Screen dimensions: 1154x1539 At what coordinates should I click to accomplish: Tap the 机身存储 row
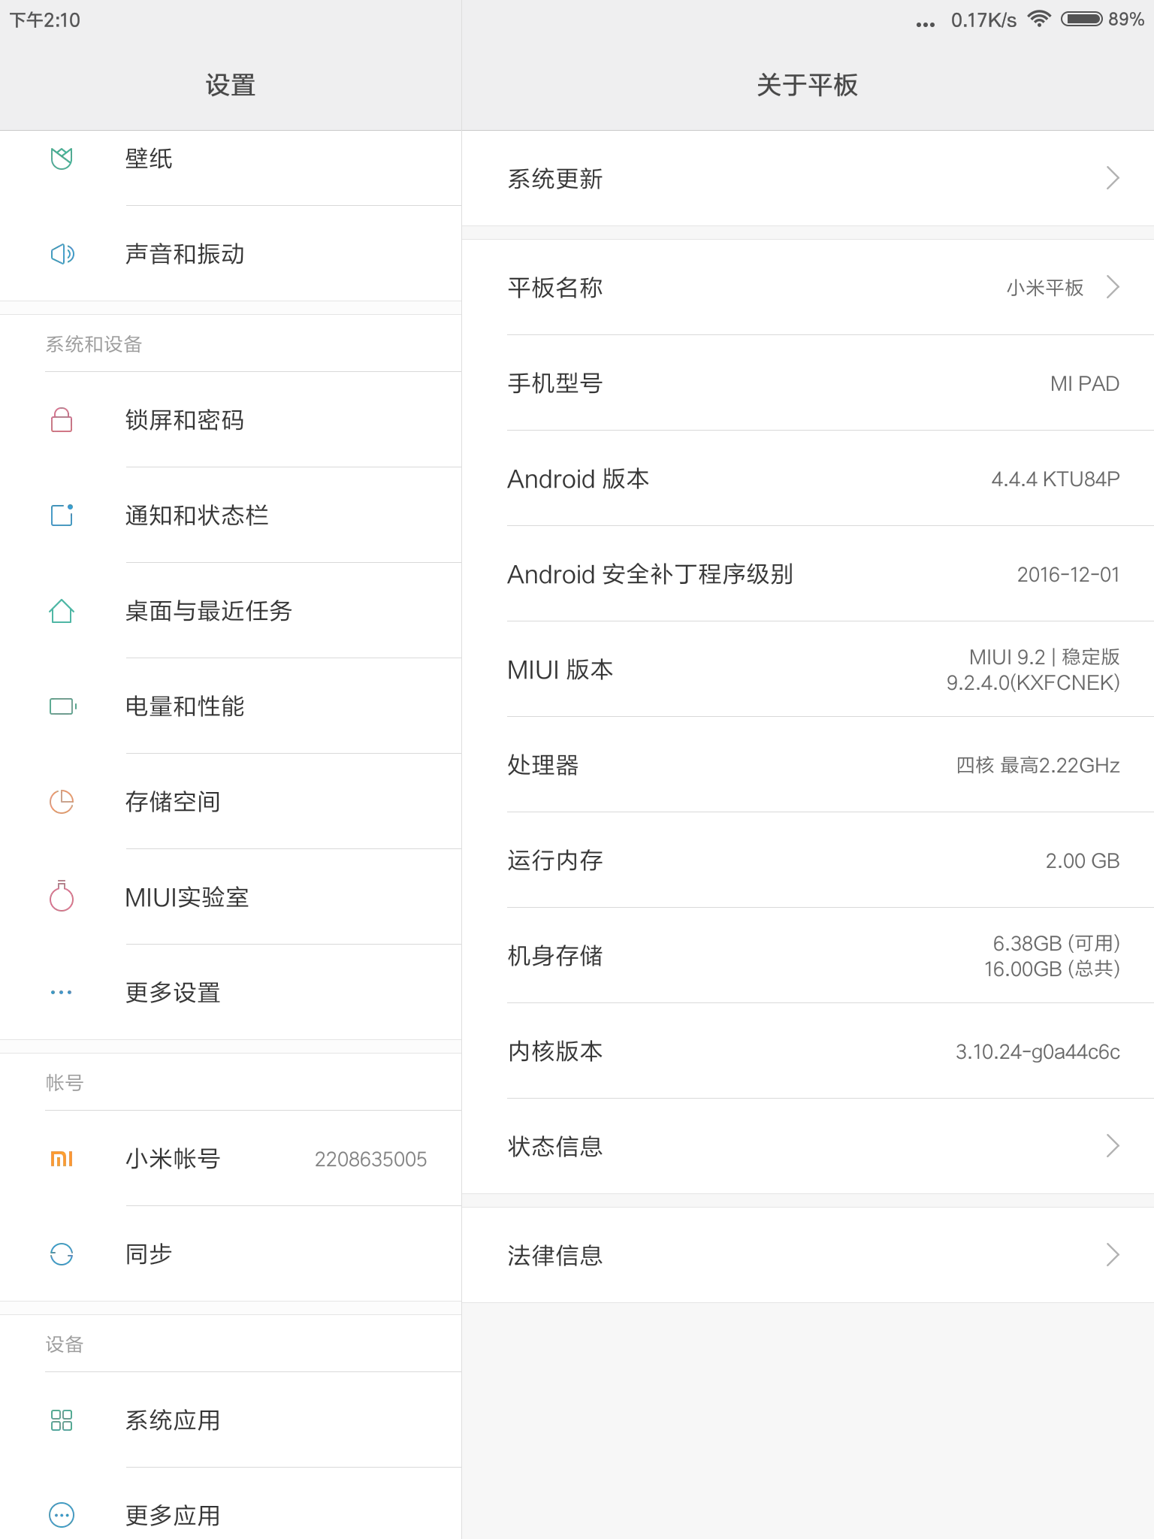pyautogui.click(x=808, y=955)
